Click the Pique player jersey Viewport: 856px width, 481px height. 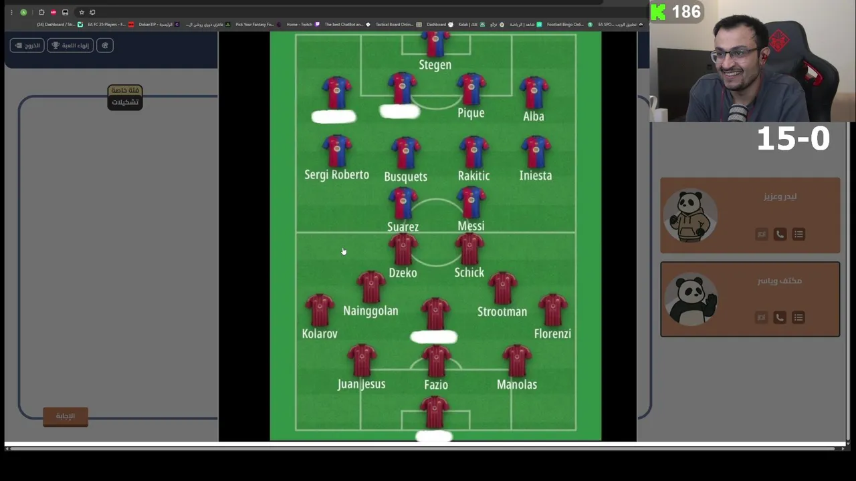coord(471,90)
